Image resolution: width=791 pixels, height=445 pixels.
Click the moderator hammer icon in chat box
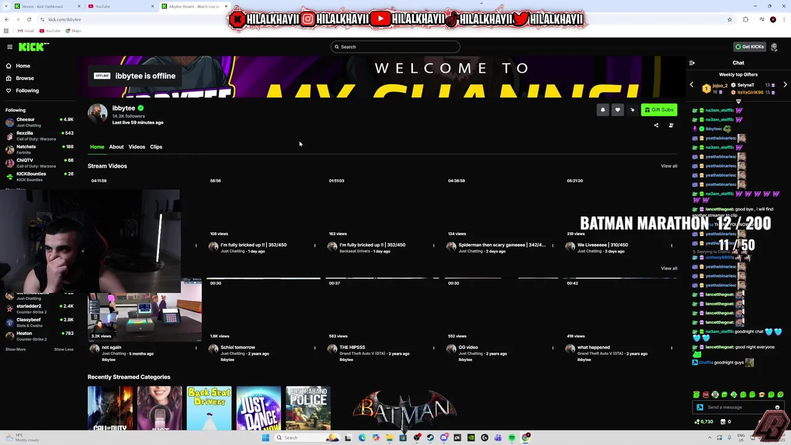(700, 407)
